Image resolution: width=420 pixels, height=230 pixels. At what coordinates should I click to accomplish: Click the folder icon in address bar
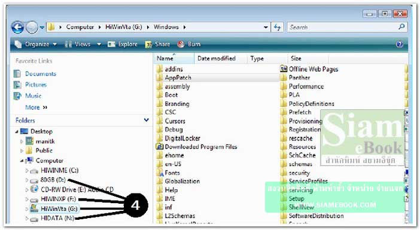51,27
